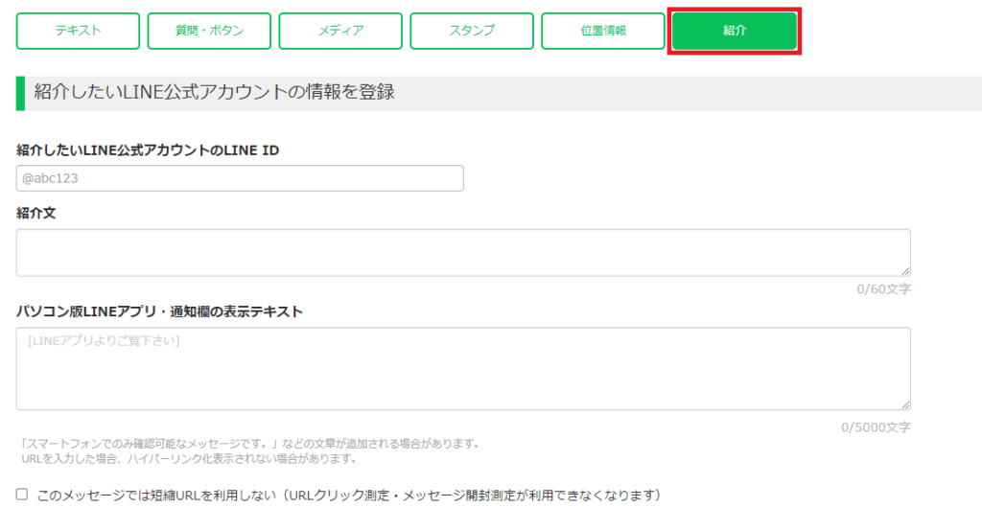982x530 pixels.
Task: Click the 紹介したいLINE公式アカウントの情報を登録 heading
Action: tap(214, 92)
